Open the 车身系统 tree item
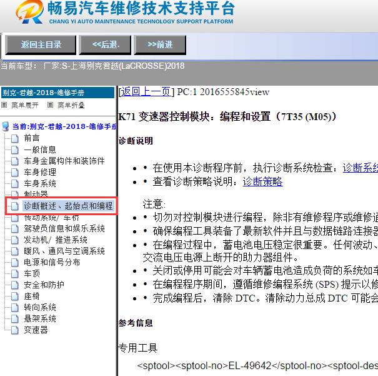This screenshot has height=376, width=378. pyautogui.click(x=40, y=184)
